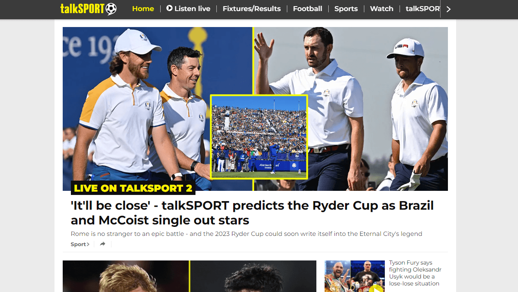This screenshot has width=518, height=292.
Task: Play the Tyson Fury video via yellow icon
Action: pos(375,288)
